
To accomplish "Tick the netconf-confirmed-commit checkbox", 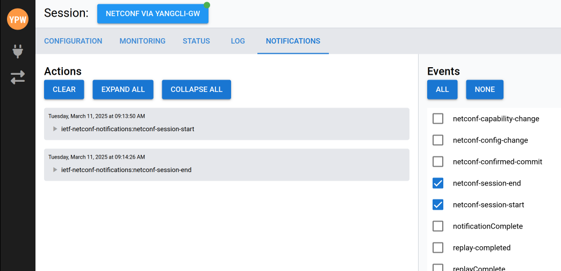I will point(438,162).
